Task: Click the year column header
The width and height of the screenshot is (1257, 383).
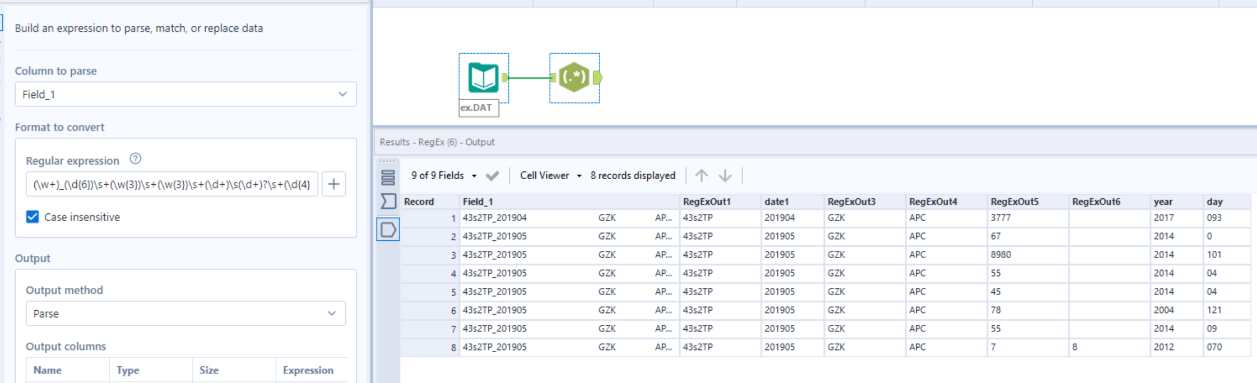Action: point(1163,202)
